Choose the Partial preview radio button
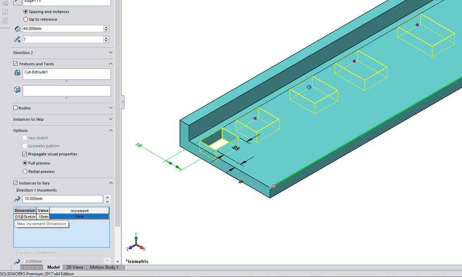 click(25, 172)
